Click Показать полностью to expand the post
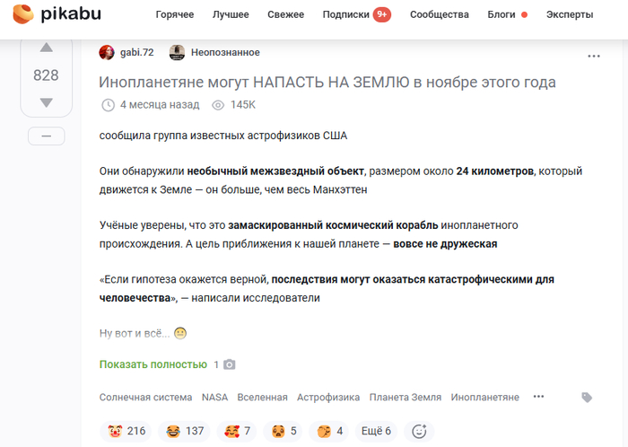The width and height of the screenshot is (628, 447). tap(153, 364)
